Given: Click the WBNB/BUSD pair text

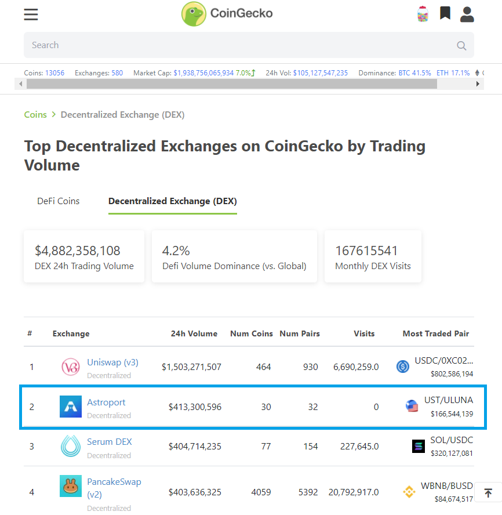Looking at the screenshot, I should click(x=447, y=486).
